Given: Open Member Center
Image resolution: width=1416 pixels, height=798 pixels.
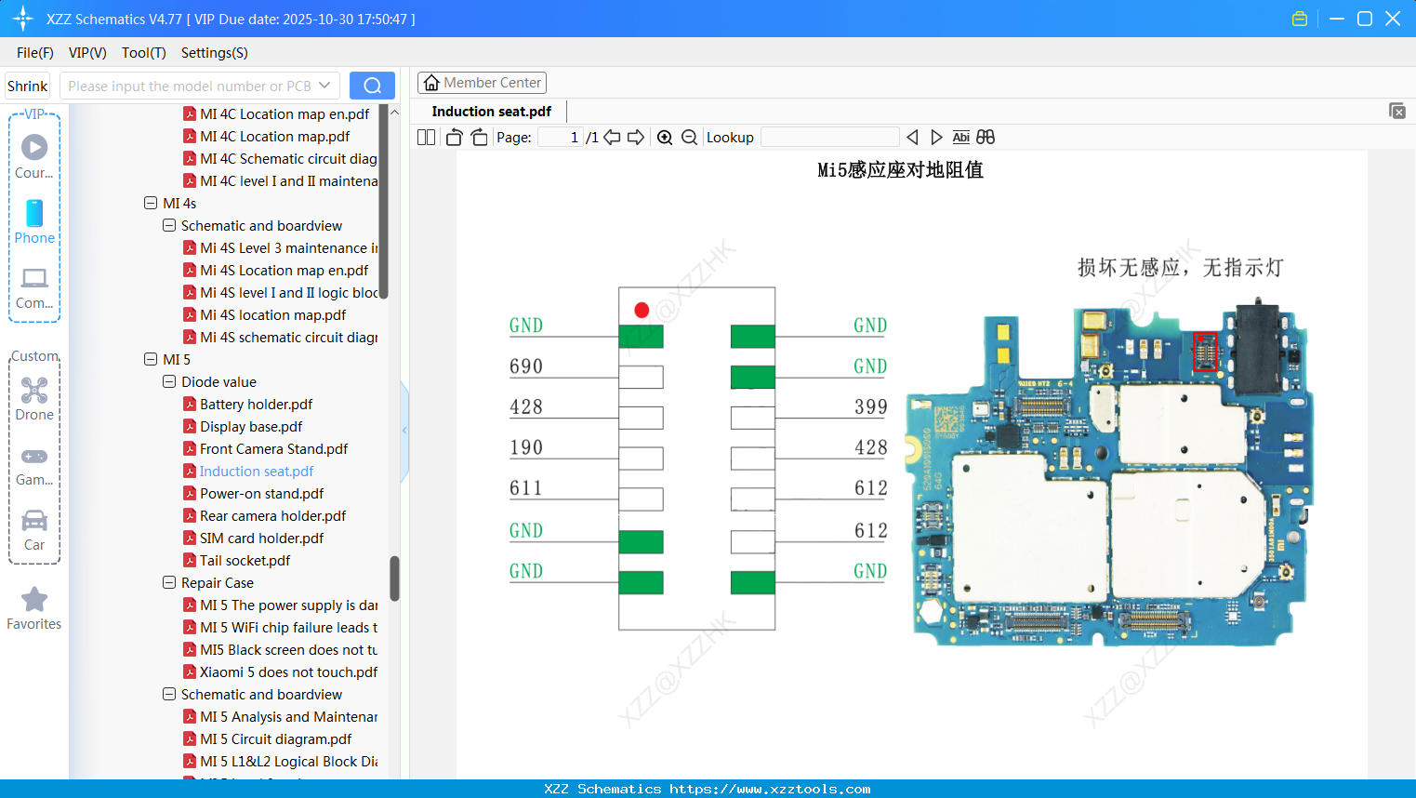Looking at the screenshot, I should [x=482, y=83].
